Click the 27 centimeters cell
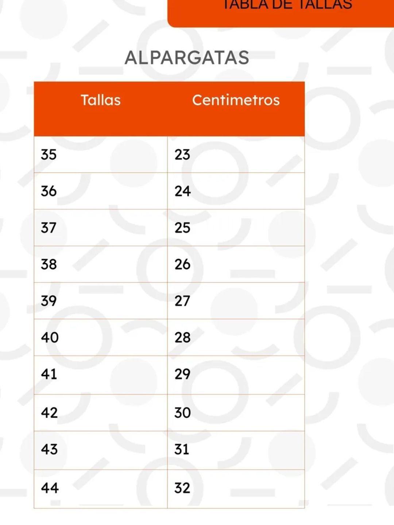This screenshot has height=525, width=394. (236, 301)
